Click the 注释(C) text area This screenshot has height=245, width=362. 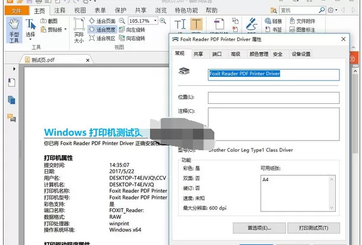(273, 124)
